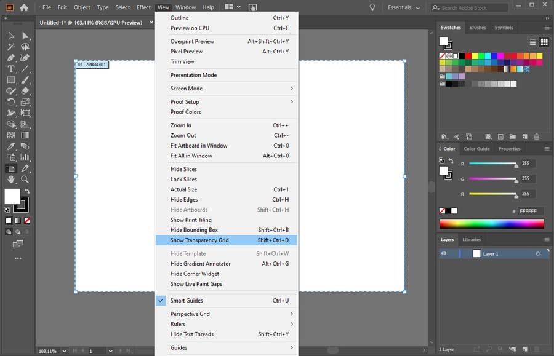Viewport: 554px width, 356px height.
Task: Create a new layer in Layers panel
Action: pyautogui.click(x=525, y=349)
